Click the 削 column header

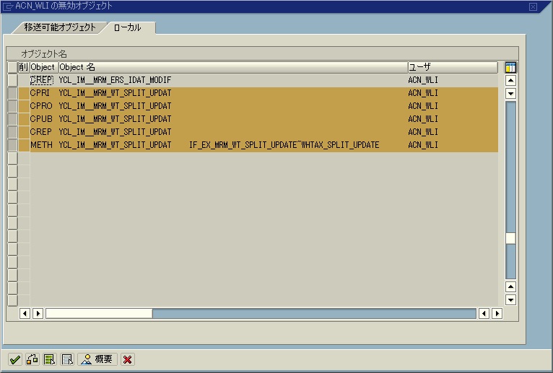point(24,67)
